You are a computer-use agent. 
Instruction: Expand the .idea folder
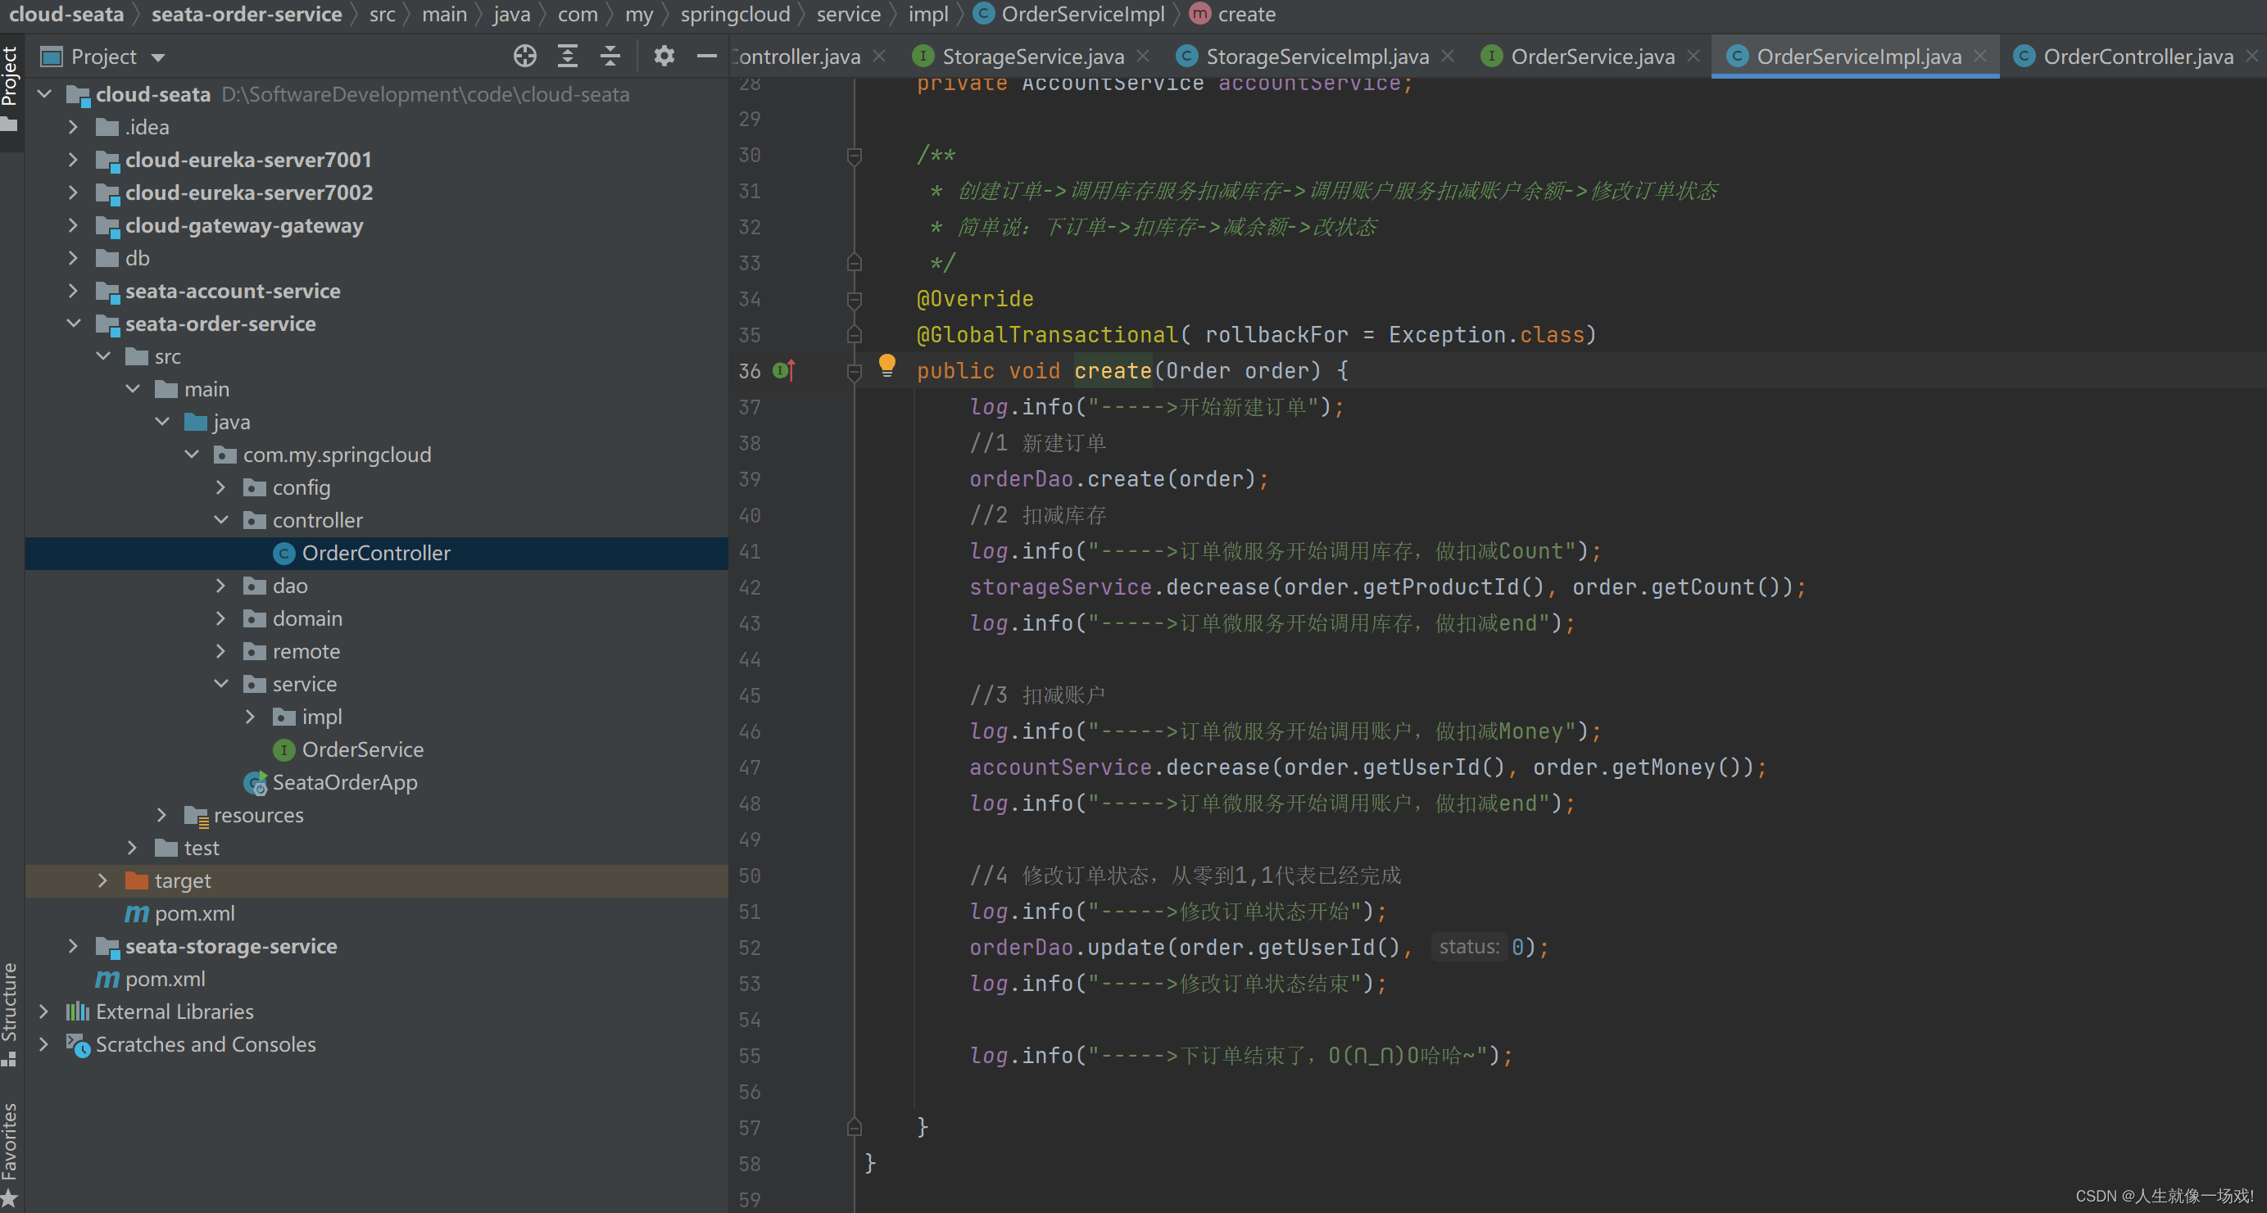click(74, 127)
